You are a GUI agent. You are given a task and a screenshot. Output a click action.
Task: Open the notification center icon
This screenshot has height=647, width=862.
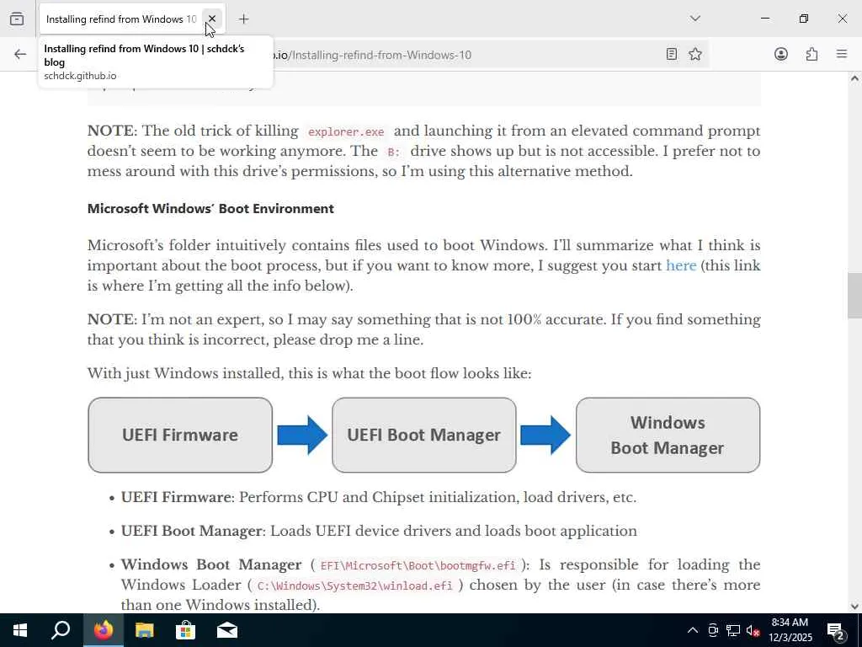click(836, 630)
